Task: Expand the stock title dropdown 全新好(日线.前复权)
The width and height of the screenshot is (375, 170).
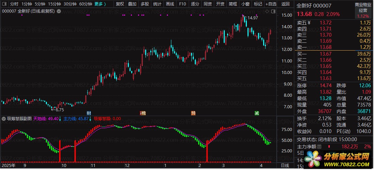Action: pyautogui.click(x=59, y=11)
